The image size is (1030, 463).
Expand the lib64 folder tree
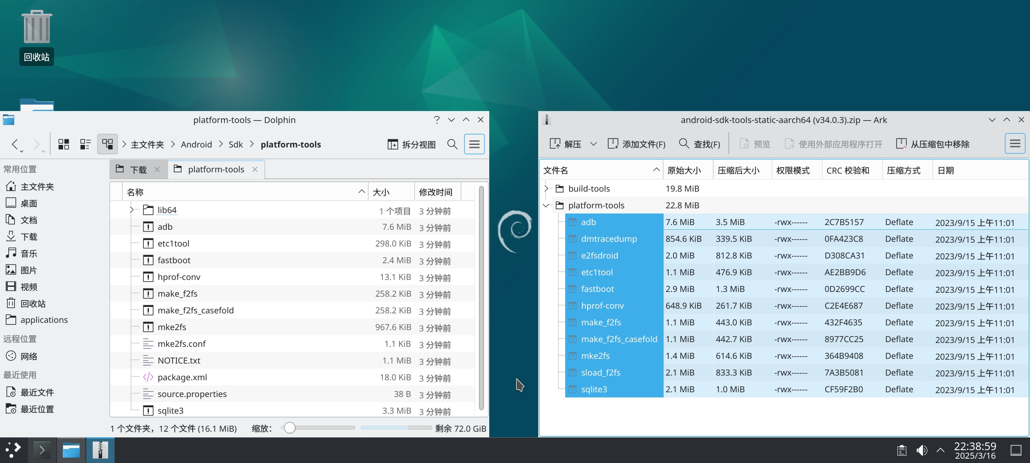tap(131, 210)
